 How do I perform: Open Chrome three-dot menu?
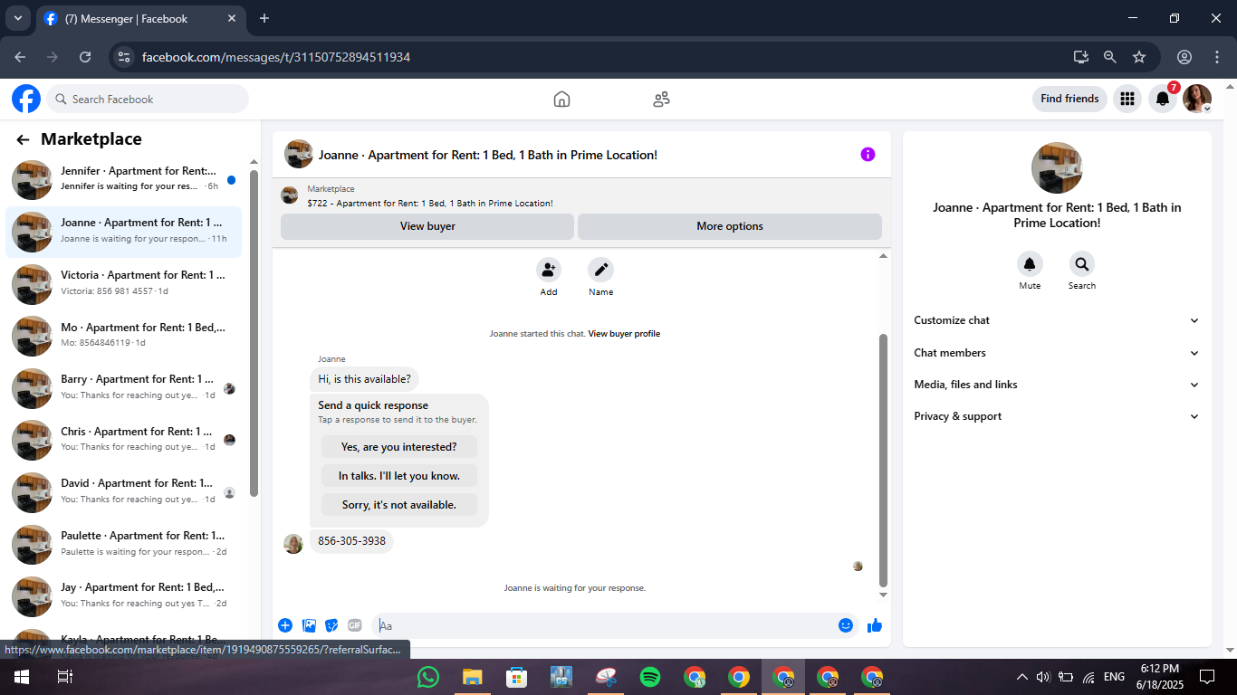pos(1216,57)
